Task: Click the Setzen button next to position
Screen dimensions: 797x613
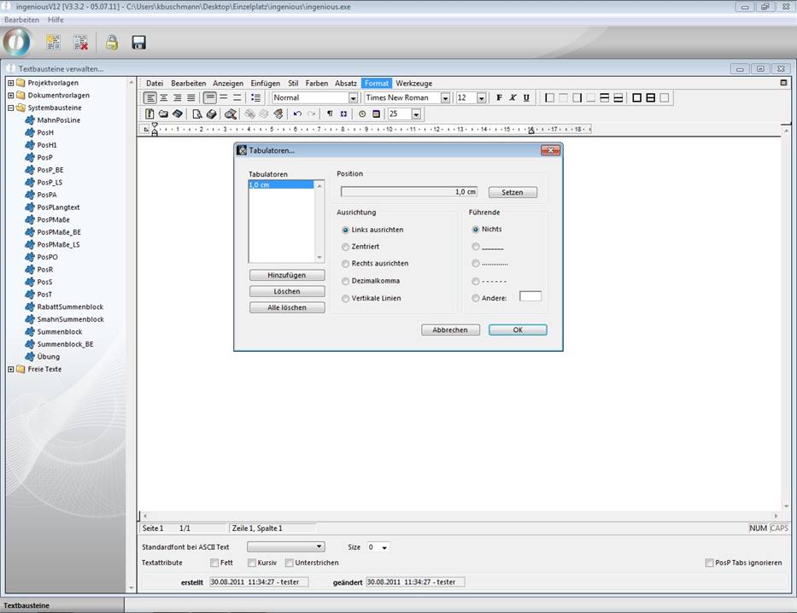Action: pos(513,192)
